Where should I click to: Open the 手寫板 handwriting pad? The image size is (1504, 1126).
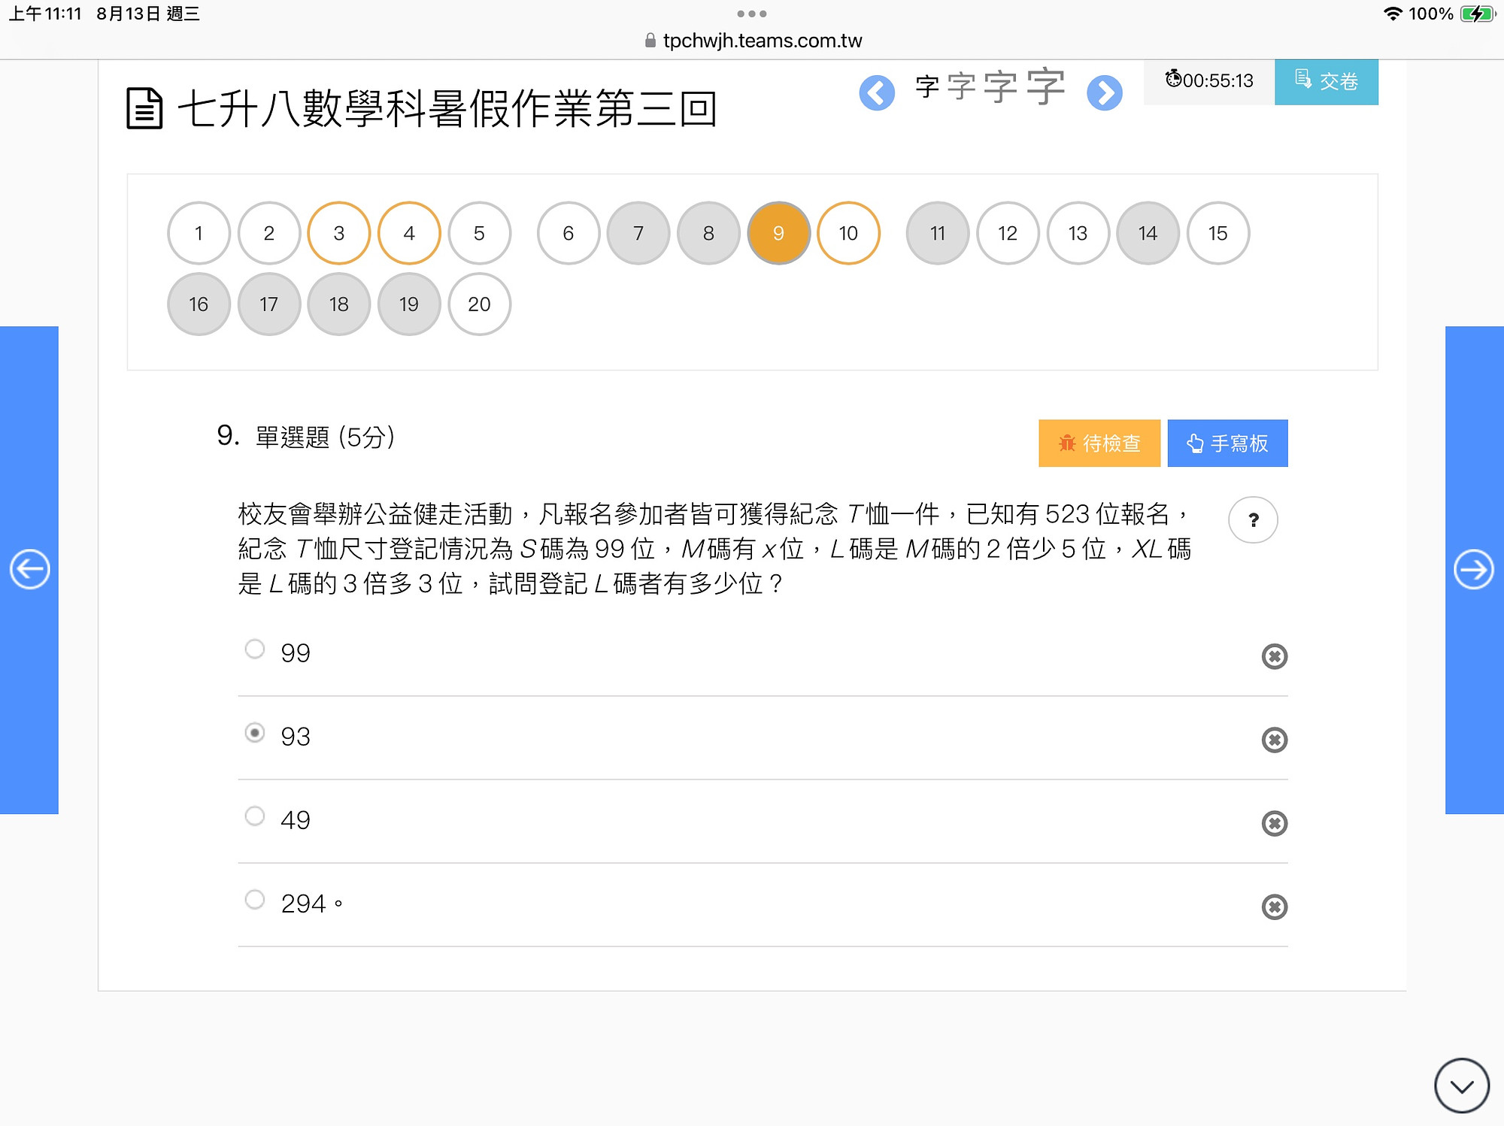click(1227, 443)
